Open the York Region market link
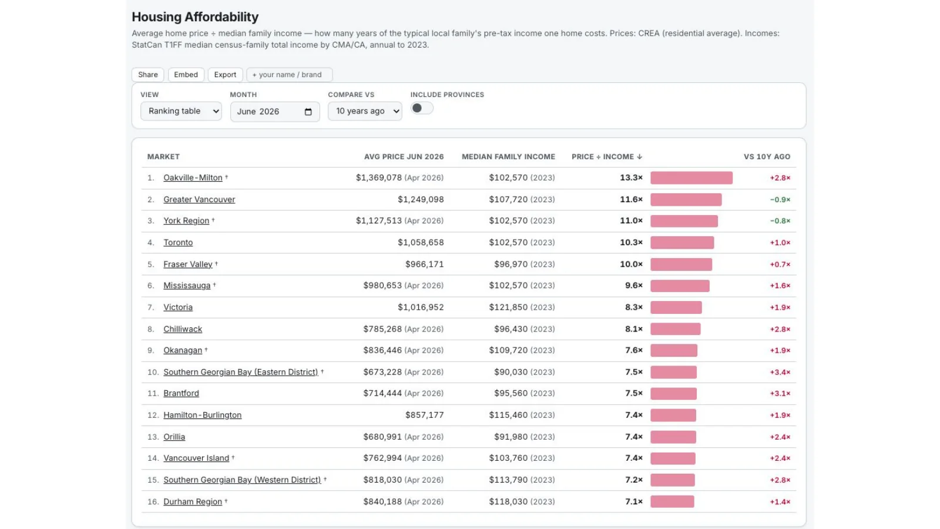This screenshot has height=529, width=940. tap(186, 221)
